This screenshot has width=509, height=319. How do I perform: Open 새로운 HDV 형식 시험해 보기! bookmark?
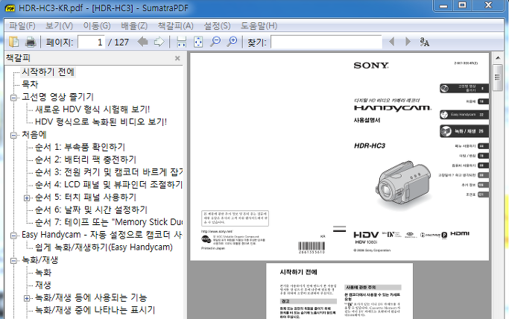(92, 110)
